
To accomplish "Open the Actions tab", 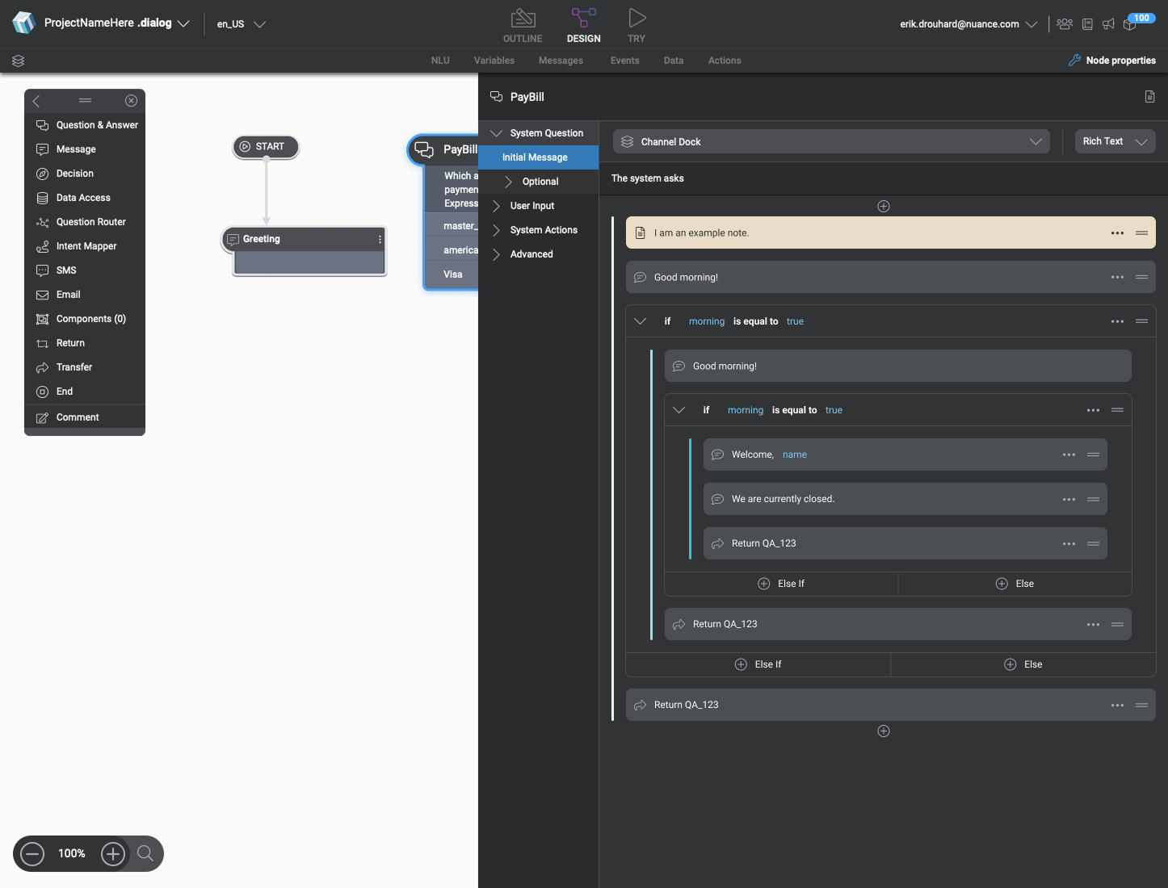I will (725, 61).
